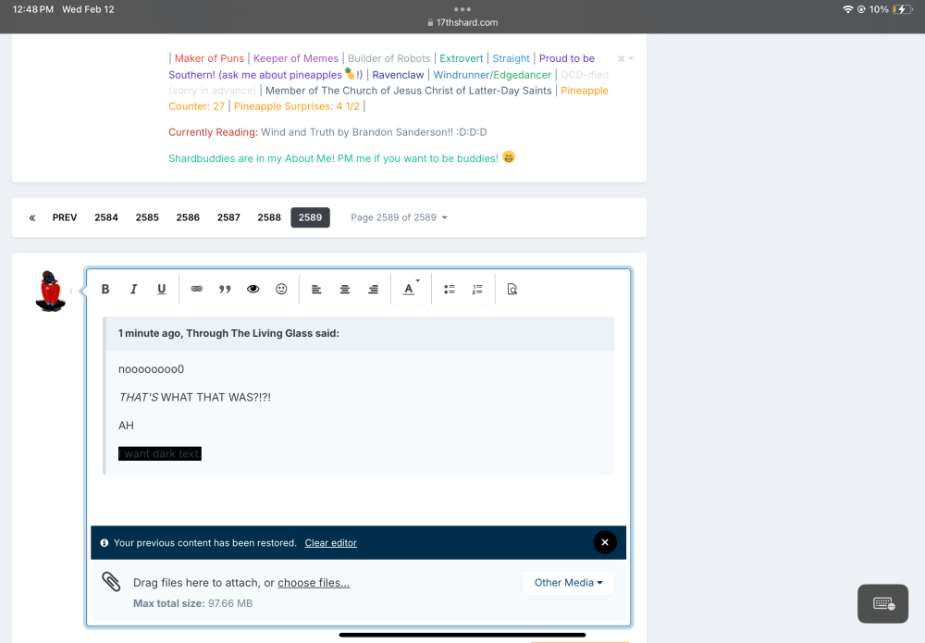Click 'Windrunner' in the signature
The width and height of the screenshot is (925, 643).
[462, 75]
